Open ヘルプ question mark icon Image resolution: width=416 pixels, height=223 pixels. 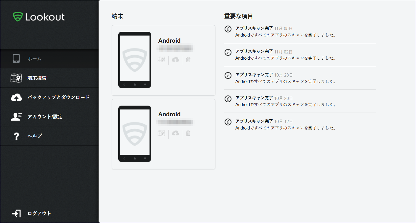pyautogui.click(x=16, y=136)
